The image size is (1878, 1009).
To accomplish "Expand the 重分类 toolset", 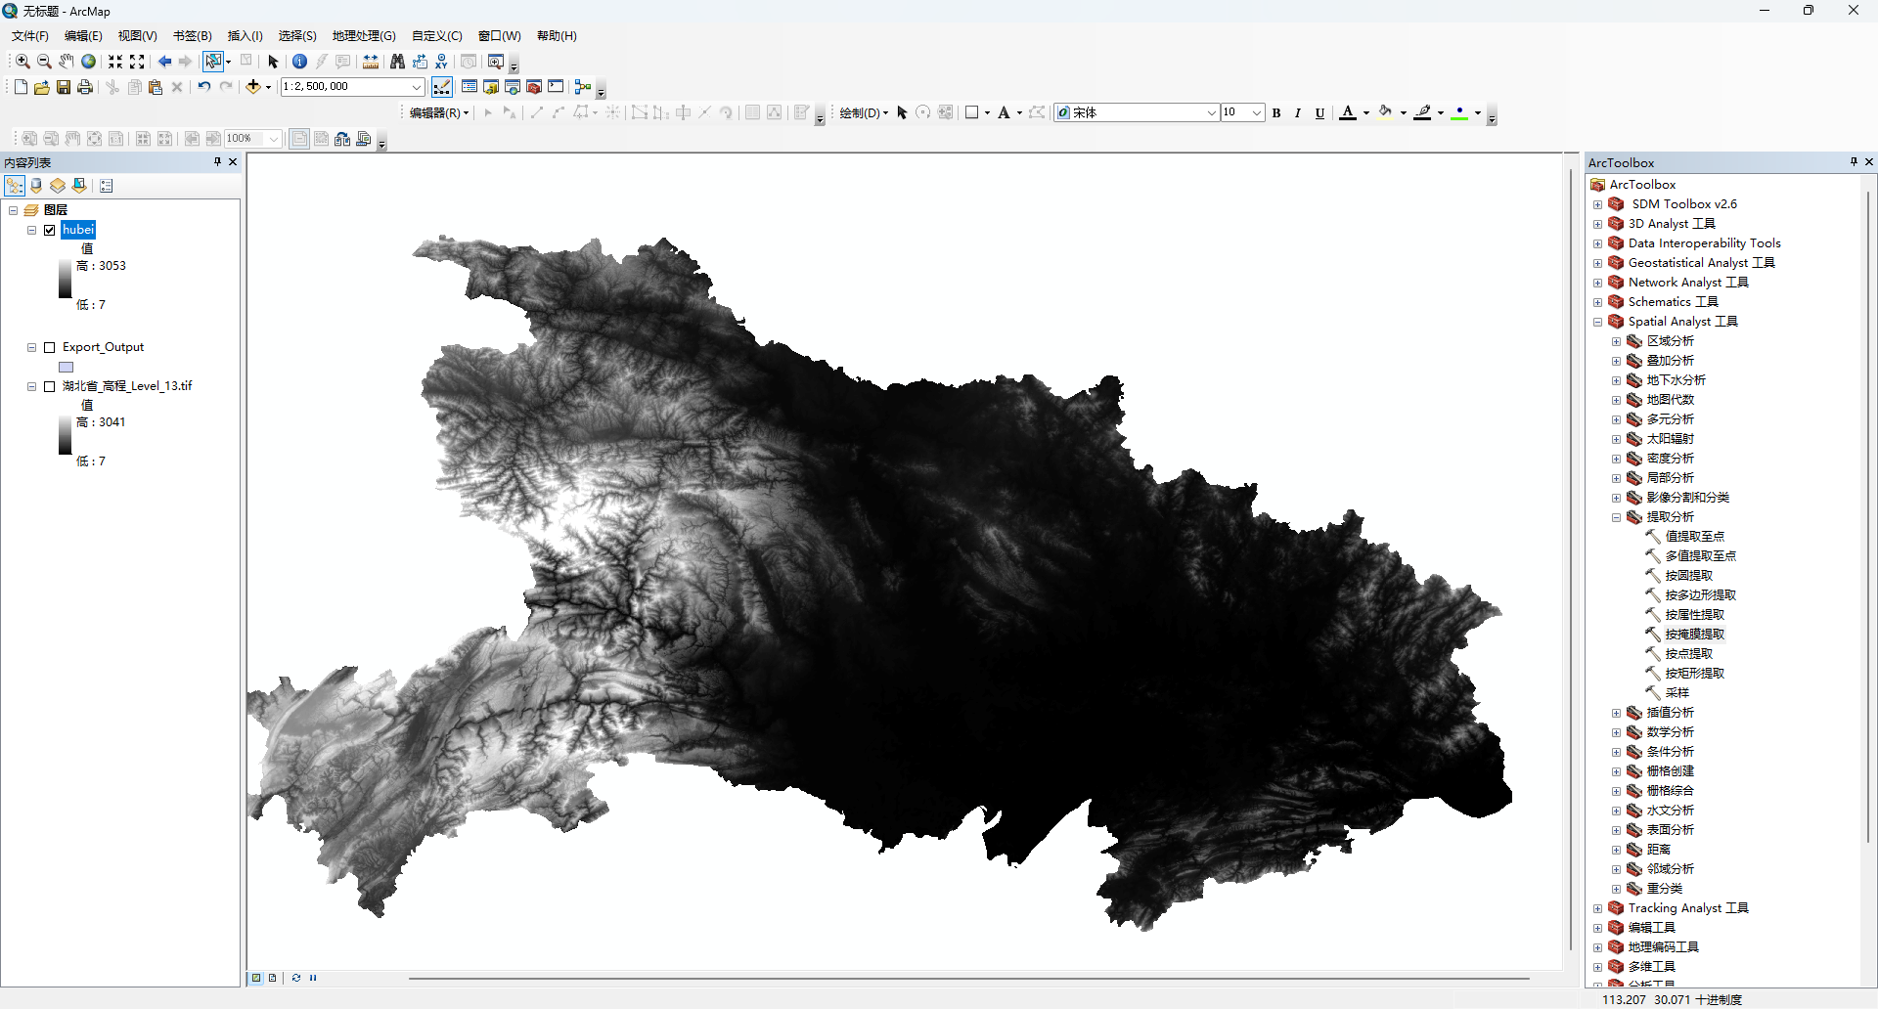I will tap(1616, 889).
